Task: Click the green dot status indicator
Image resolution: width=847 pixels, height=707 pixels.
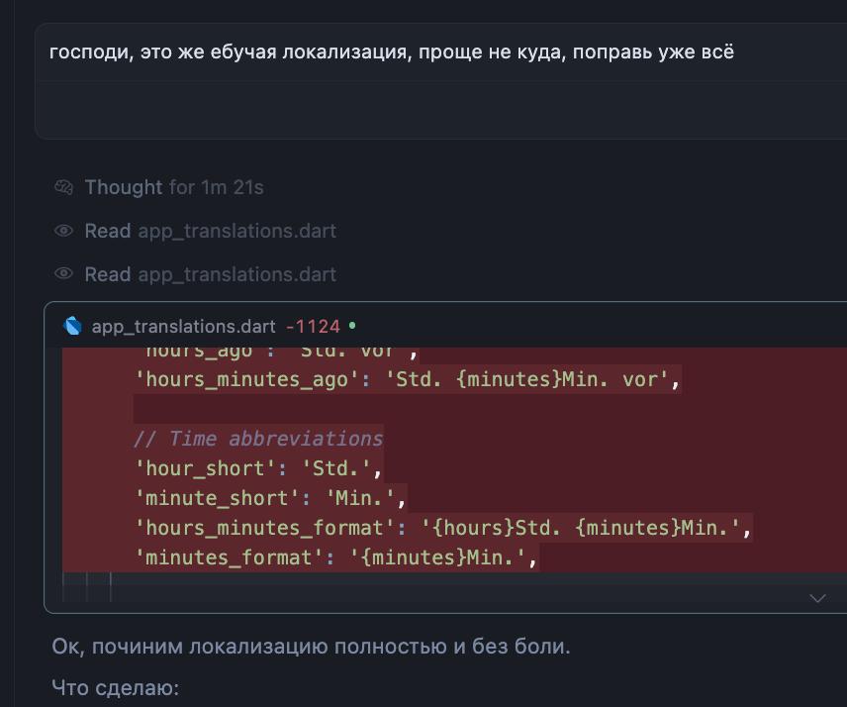Action: click(352, 326)
